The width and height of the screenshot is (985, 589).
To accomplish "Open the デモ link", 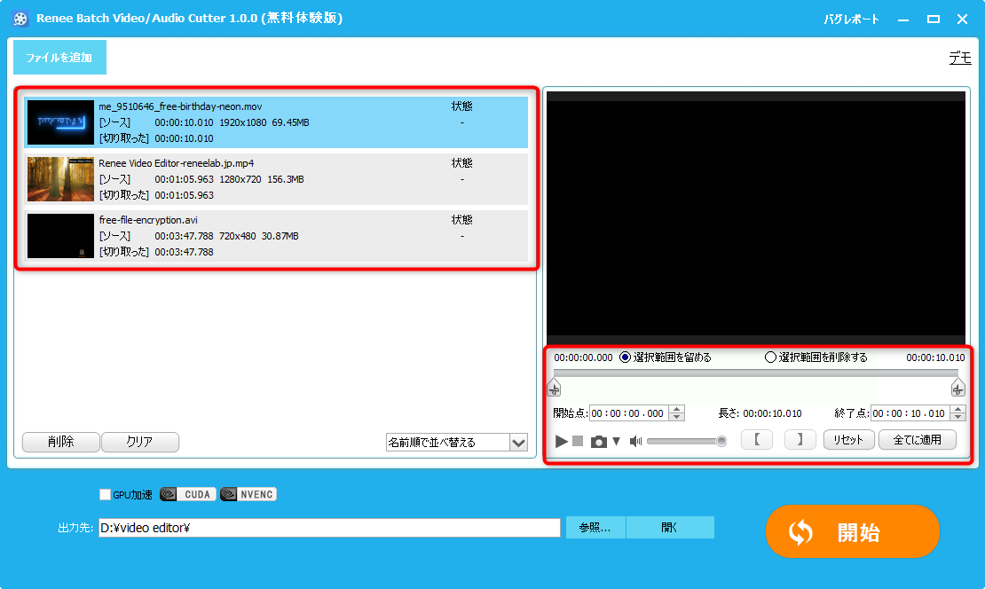I will pos(960,58).
